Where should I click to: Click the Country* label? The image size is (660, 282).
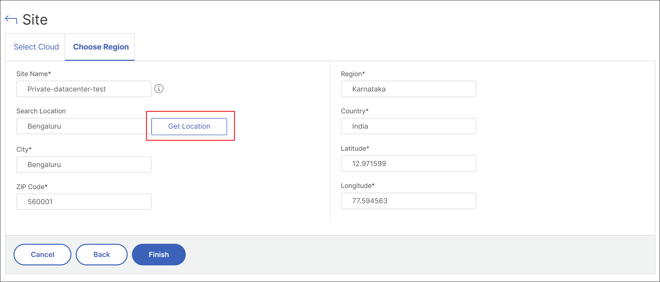click(x=355, y=111)
